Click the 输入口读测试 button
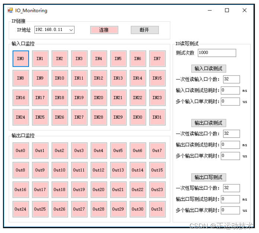The image size is (259, 233). pos(208,68)
